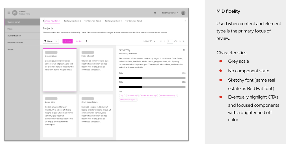Screen dimensions: 286x144
Task: Click the plain text Action link button
Action: pyautogui.click(x=79, y=41)
